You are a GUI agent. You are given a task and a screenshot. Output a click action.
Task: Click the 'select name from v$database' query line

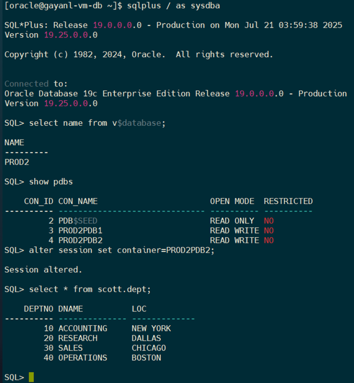pyautogui.click(x=97, y=123)
